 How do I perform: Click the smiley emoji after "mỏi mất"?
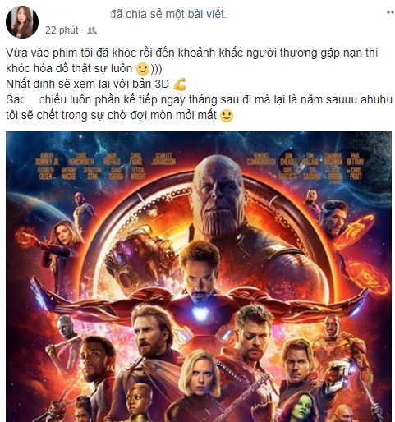pos(227,116)
